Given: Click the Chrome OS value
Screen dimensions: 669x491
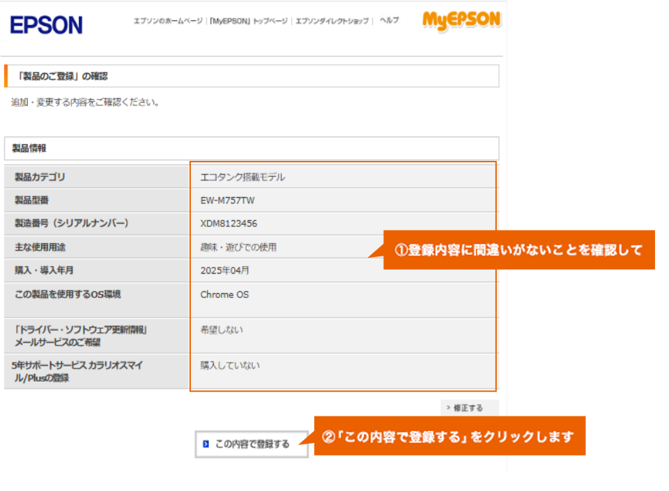Looking at the screenshot, I should click(x=224, y=295).
